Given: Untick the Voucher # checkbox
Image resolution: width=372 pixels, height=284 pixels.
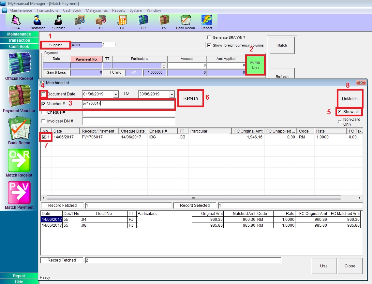Looking at the screenshot, I should coord(44,104).
